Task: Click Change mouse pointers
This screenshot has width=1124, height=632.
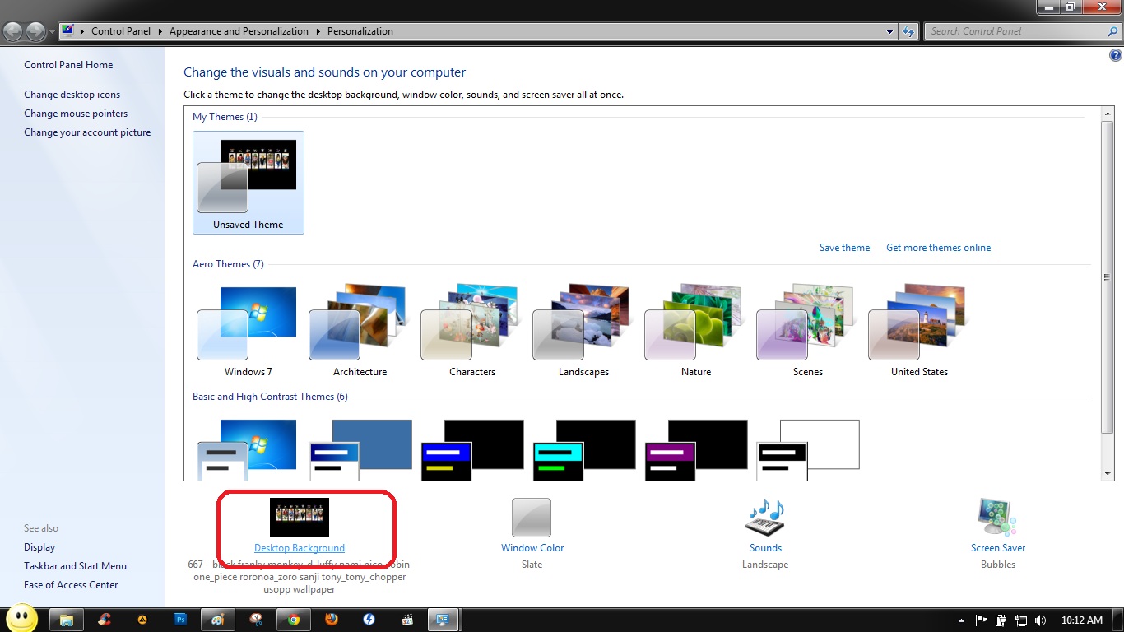Action: [76, 114]
